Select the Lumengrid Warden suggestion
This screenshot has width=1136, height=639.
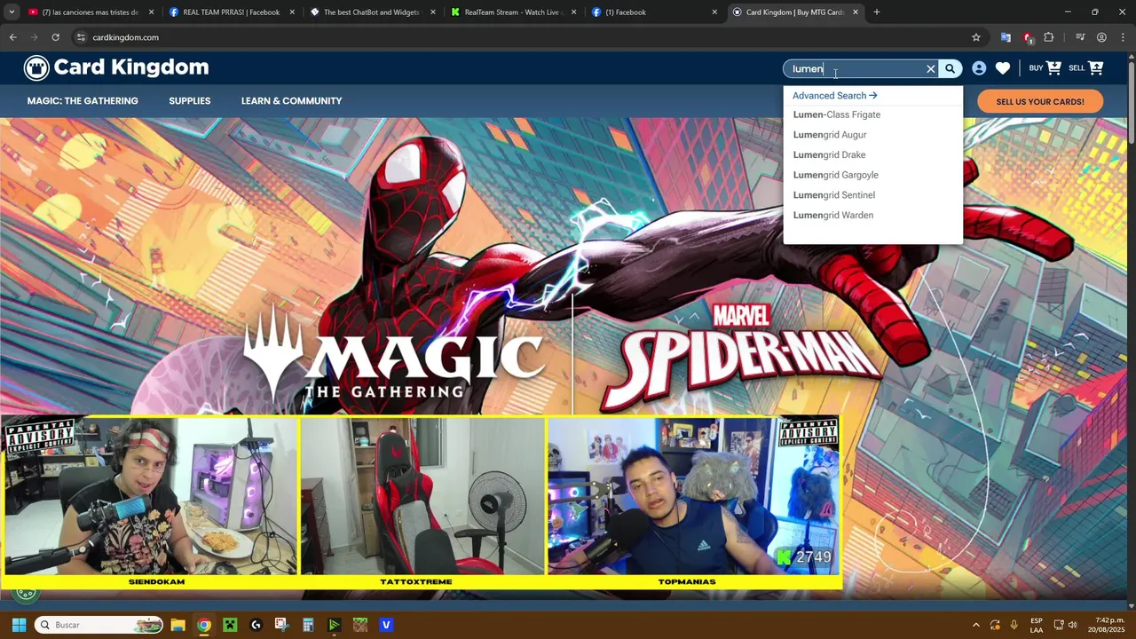(x=832, y=215)
